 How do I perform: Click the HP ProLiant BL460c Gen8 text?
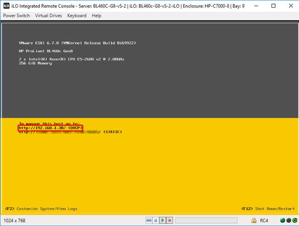(x=46, y=51)
